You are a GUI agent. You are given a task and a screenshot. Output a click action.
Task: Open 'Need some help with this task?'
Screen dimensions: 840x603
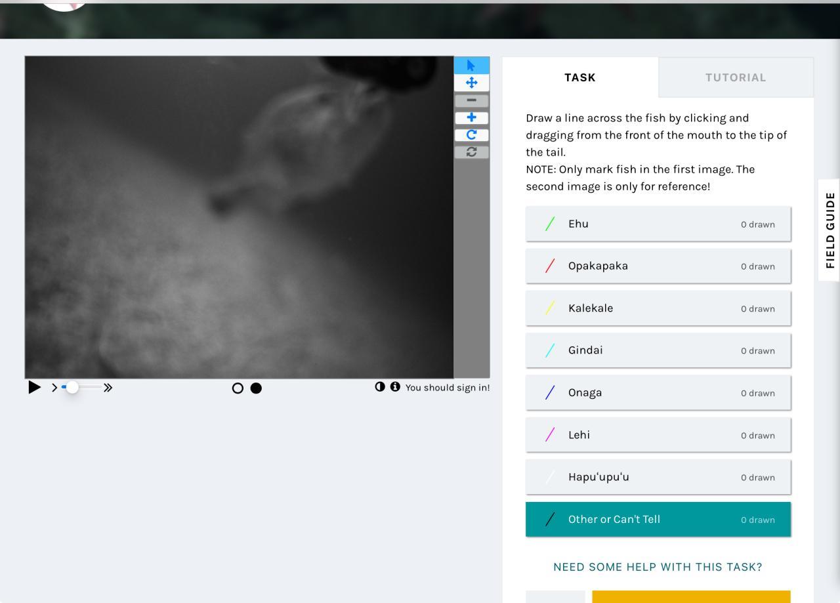658,567
